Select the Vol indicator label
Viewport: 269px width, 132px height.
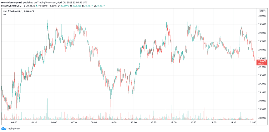(4, 15)
